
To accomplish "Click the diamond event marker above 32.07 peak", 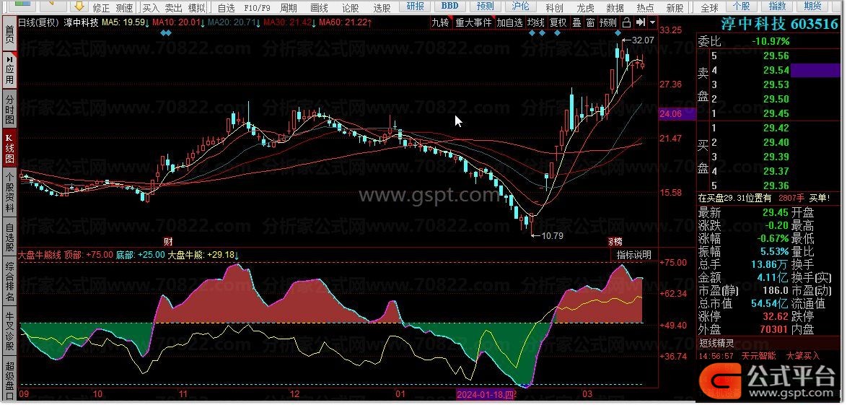I will pyautogui.click(x=618, y=33).
